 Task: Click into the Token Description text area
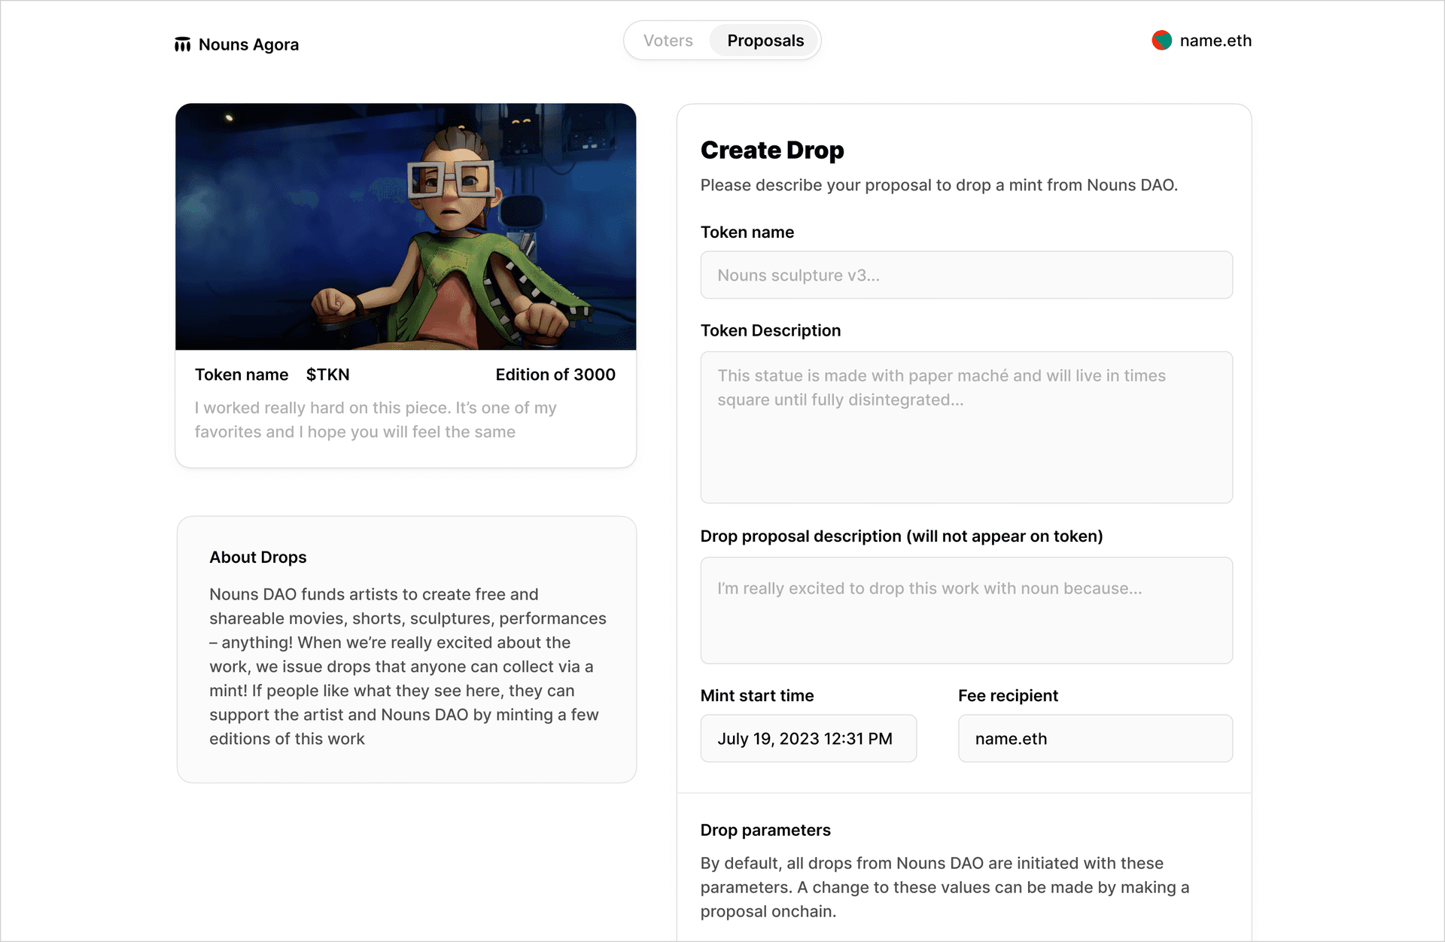[x=966, y=427]
